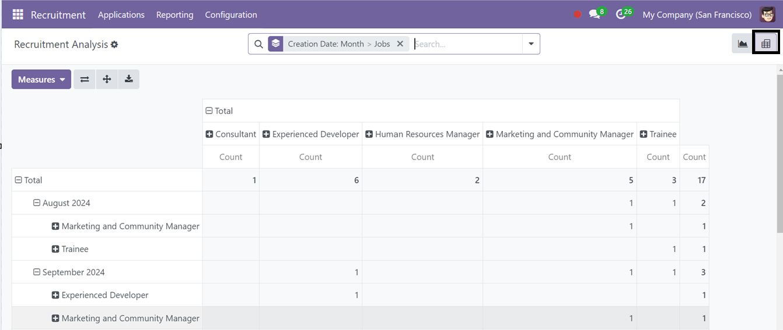The width and height of the screenshot is (783, 330).
Task: Remove the Creation Date group-by filter
Action: pos(400,44)
